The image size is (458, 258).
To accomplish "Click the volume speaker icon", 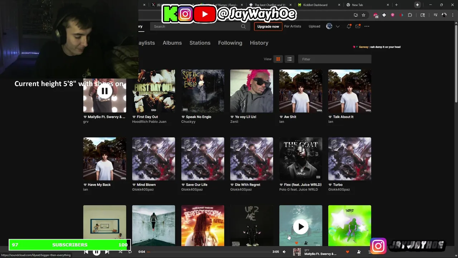I will click(284, 252).
